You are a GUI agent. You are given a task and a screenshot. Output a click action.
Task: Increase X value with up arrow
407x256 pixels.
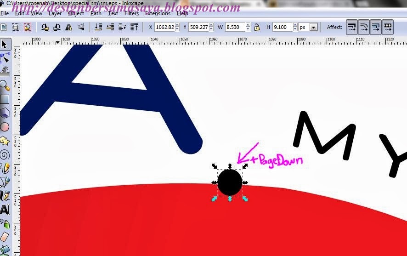coord(177,25)
